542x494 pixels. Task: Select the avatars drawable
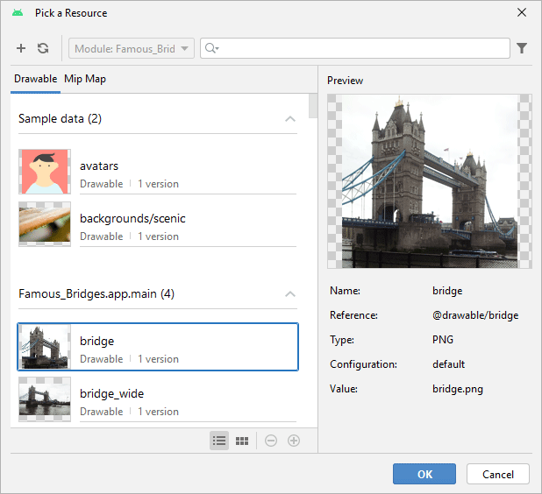(158, 173)
